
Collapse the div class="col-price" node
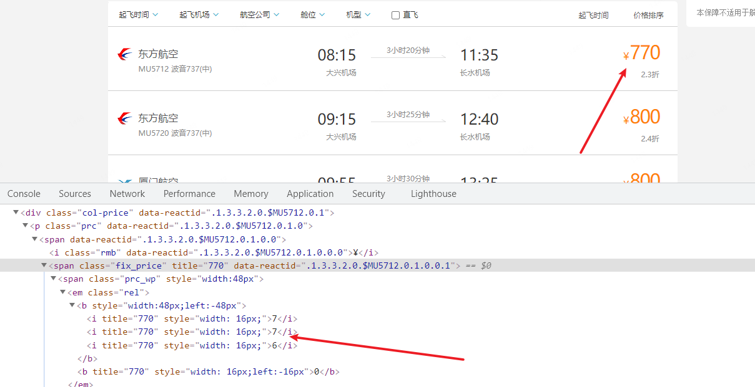[16, 213]
